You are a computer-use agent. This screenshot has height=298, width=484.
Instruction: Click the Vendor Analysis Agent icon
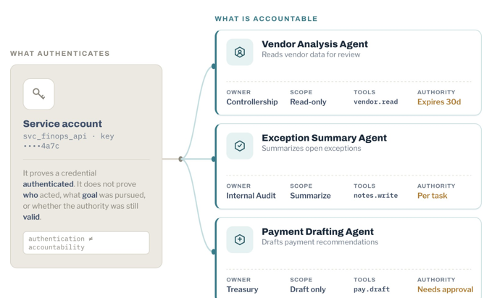(x=240, y=52)
